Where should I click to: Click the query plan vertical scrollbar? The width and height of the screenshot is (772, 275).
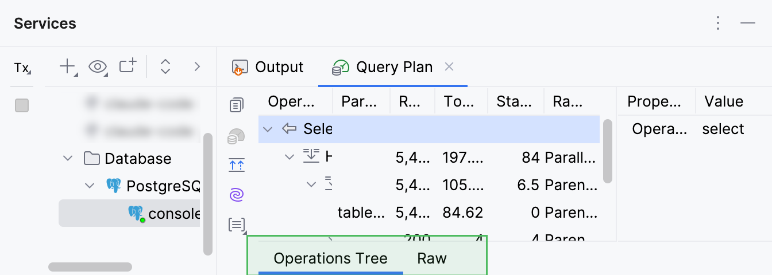[x=608, y=151]
